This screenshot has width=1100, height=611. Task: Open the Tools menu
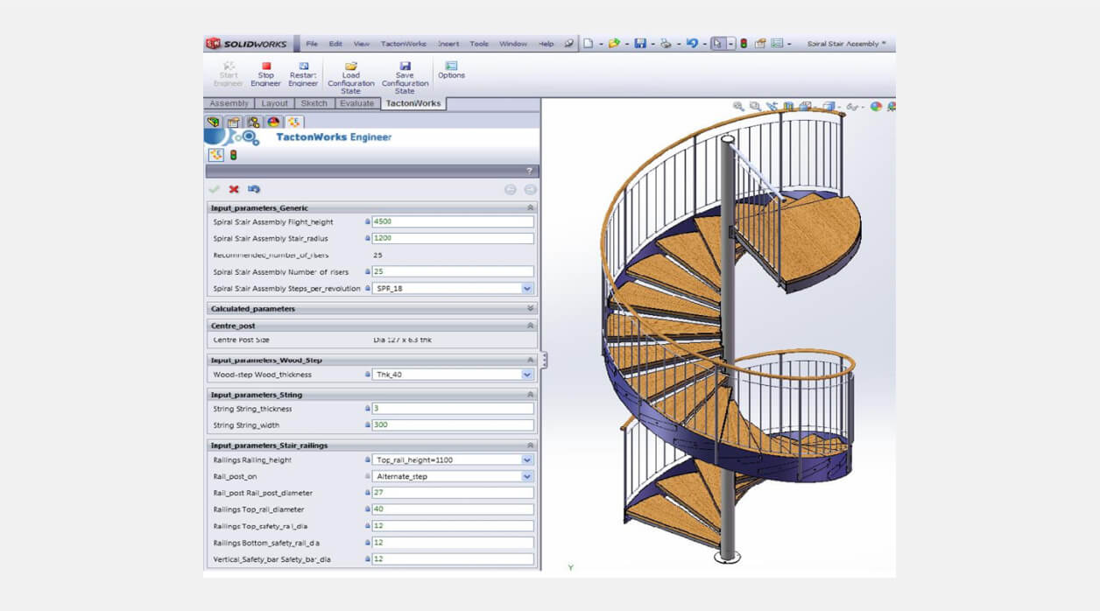(x=478, y=43)
